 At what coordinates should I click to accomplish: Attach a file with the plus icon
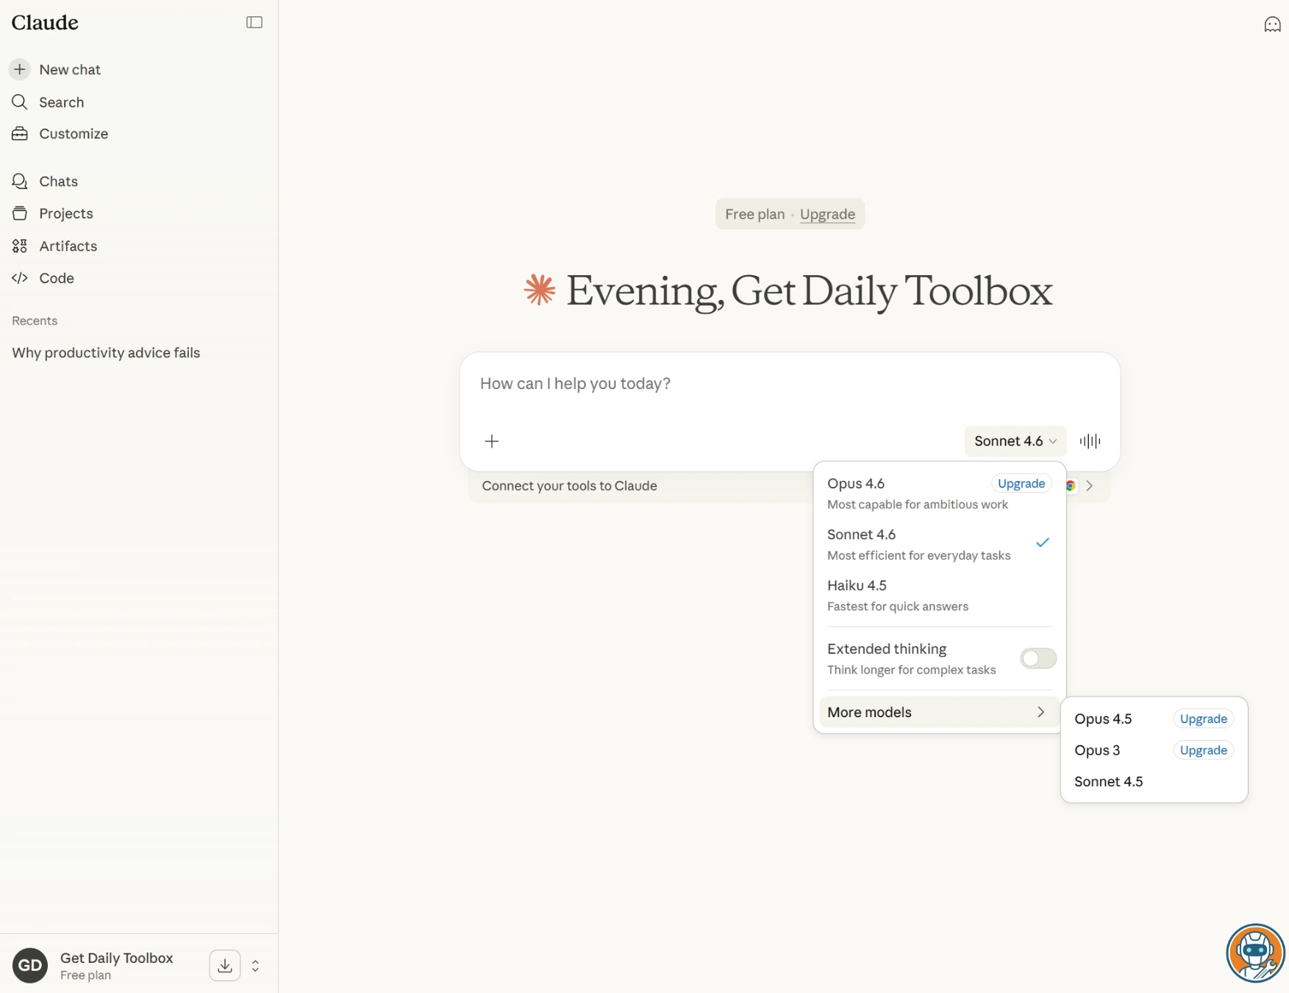pos(491,441)
